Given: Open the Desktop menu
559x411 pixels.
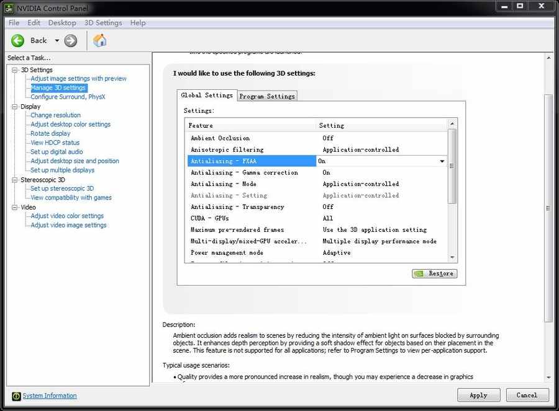Looking at the screenshot, I should [62, 23].
